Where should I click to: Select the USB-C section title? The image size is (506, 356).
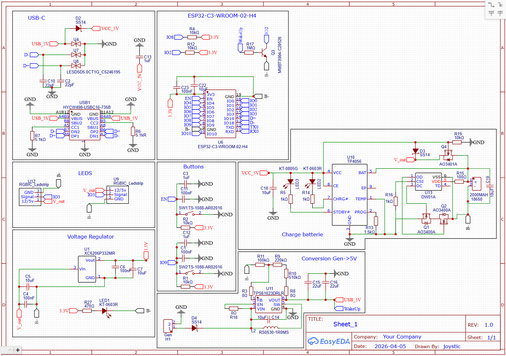[x=37, y=18]
